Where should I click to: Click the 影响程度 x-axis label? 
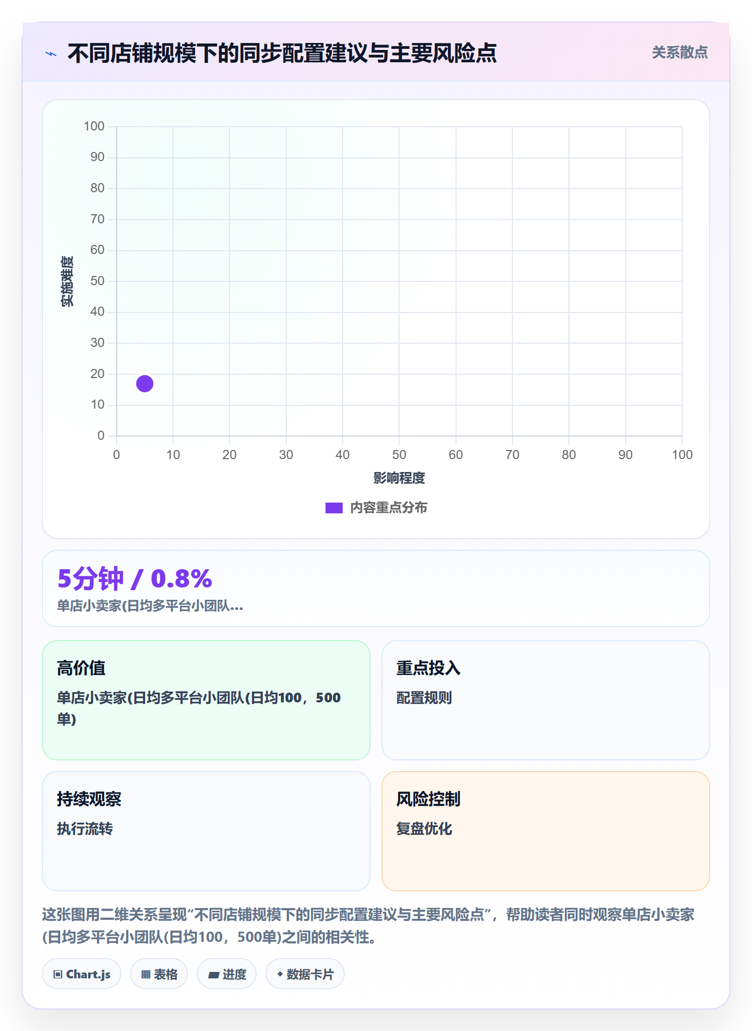(399, 478)
